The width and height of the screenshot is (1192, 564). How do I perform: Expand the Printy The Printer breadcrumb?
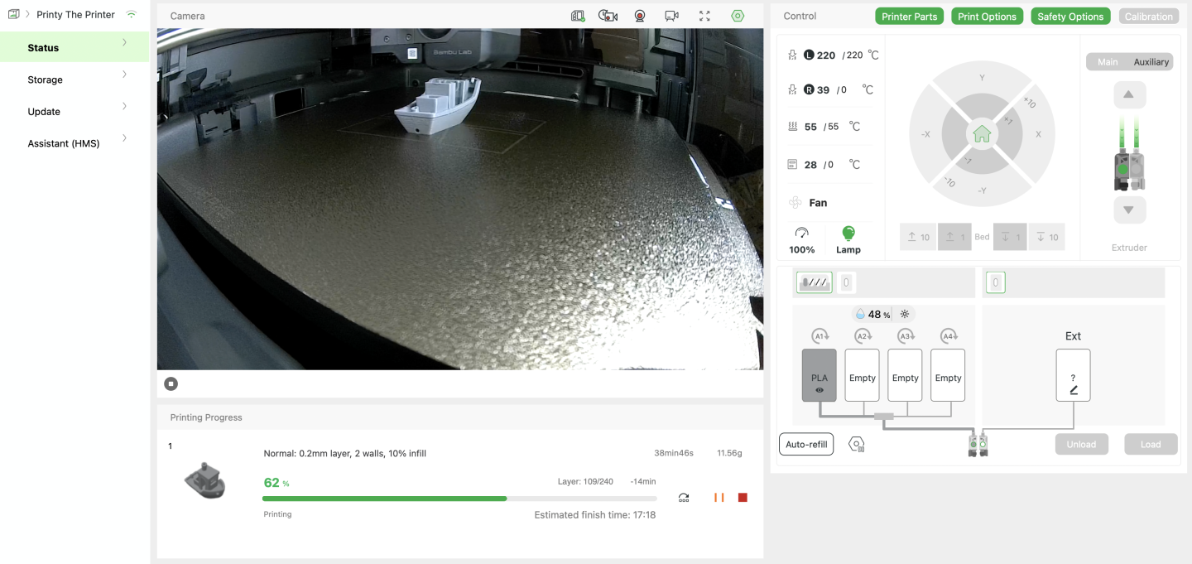coord(27,15)
